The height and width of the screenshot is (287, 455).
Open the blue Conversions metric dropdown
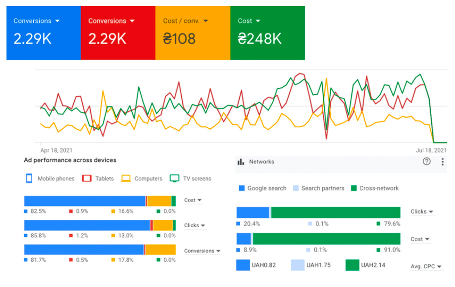[57, 21]
